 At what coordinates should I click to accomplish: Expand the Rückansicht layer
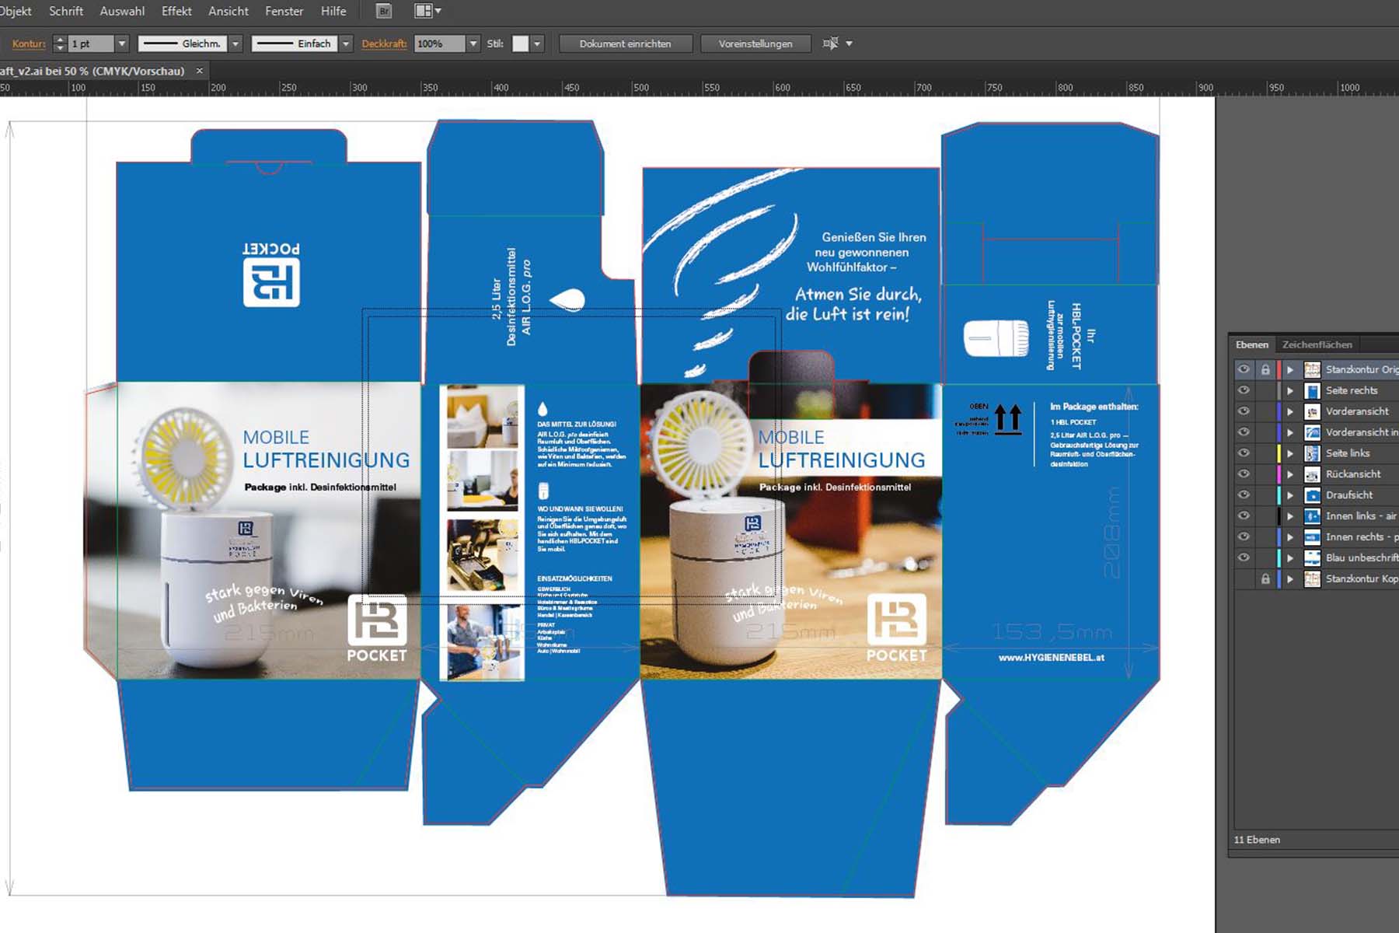point(1290,474)
